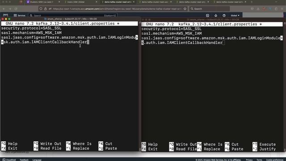Image resolution: width=286 pixels, height=161 pixels.
Task: Focus the browser Search box
Action: (x=210, y=9)
